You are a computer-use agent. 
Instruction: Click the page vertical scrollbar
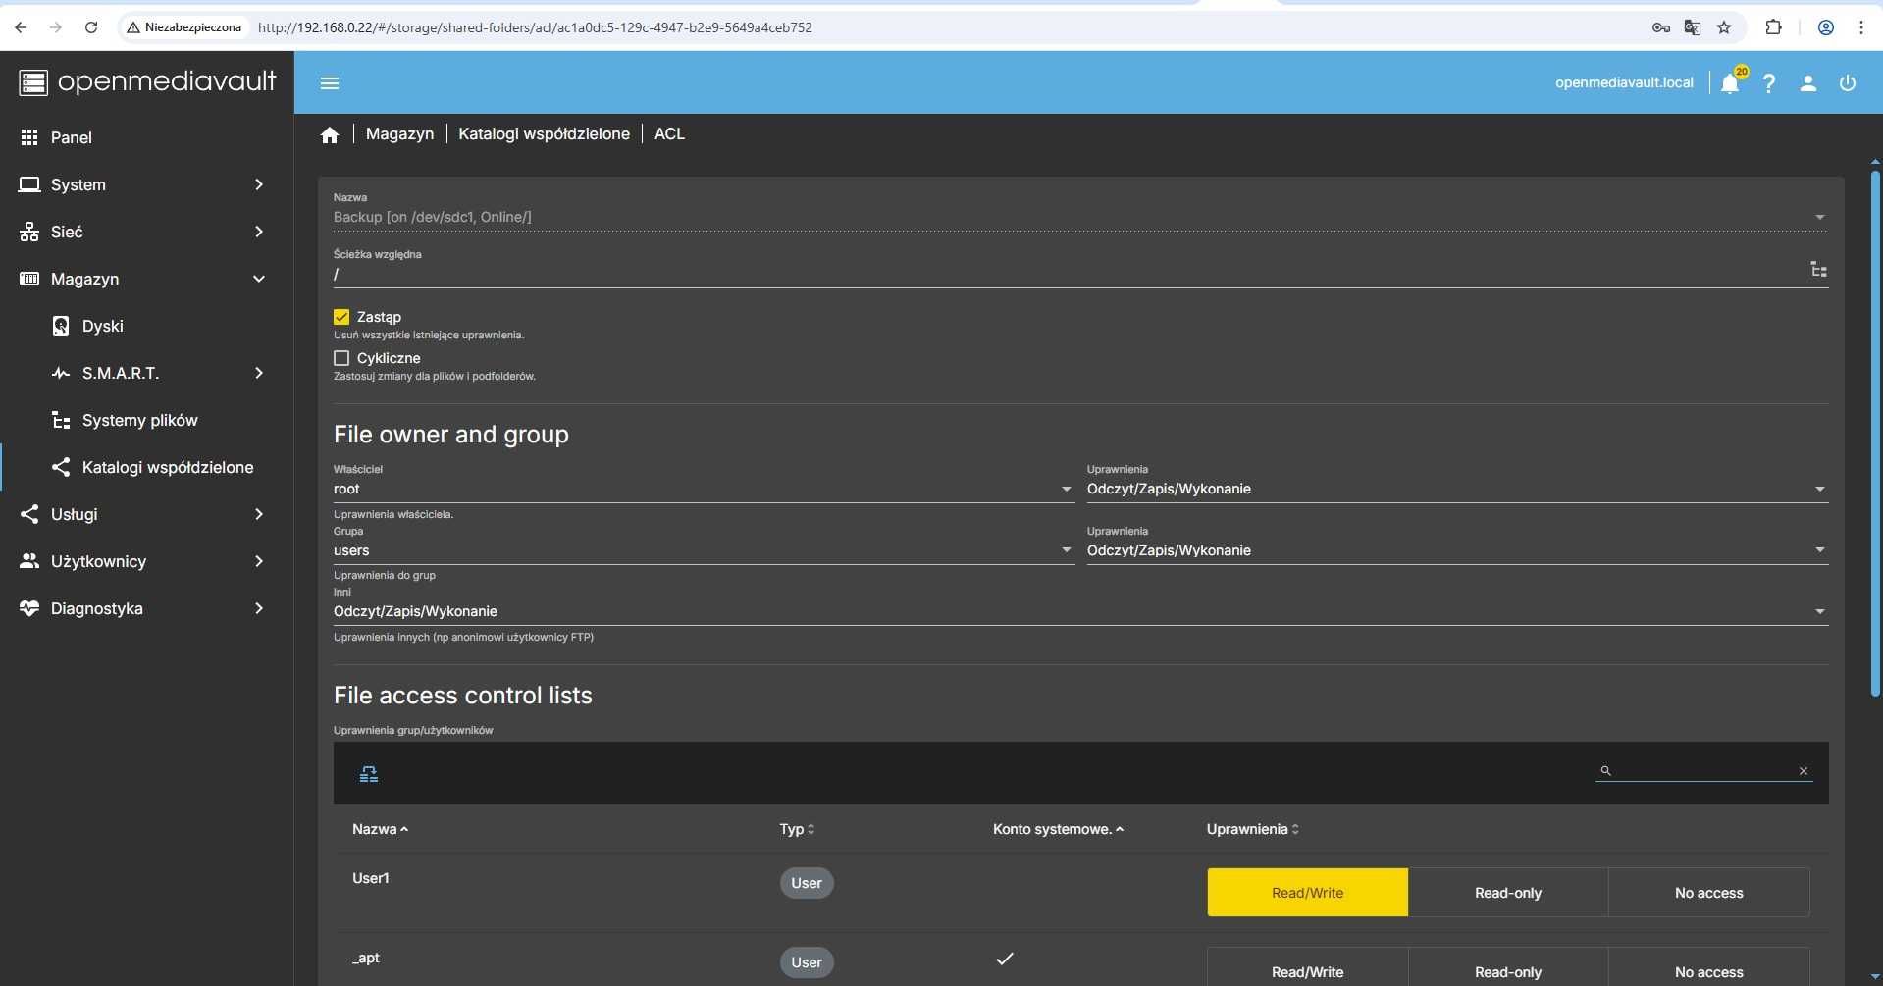(1875, 432)
